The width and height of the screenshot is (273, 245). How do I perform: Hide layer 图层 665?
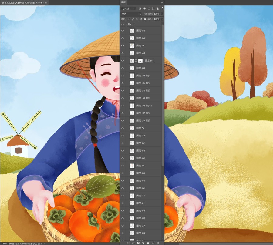pyautogui.click(x=123, y=38)
